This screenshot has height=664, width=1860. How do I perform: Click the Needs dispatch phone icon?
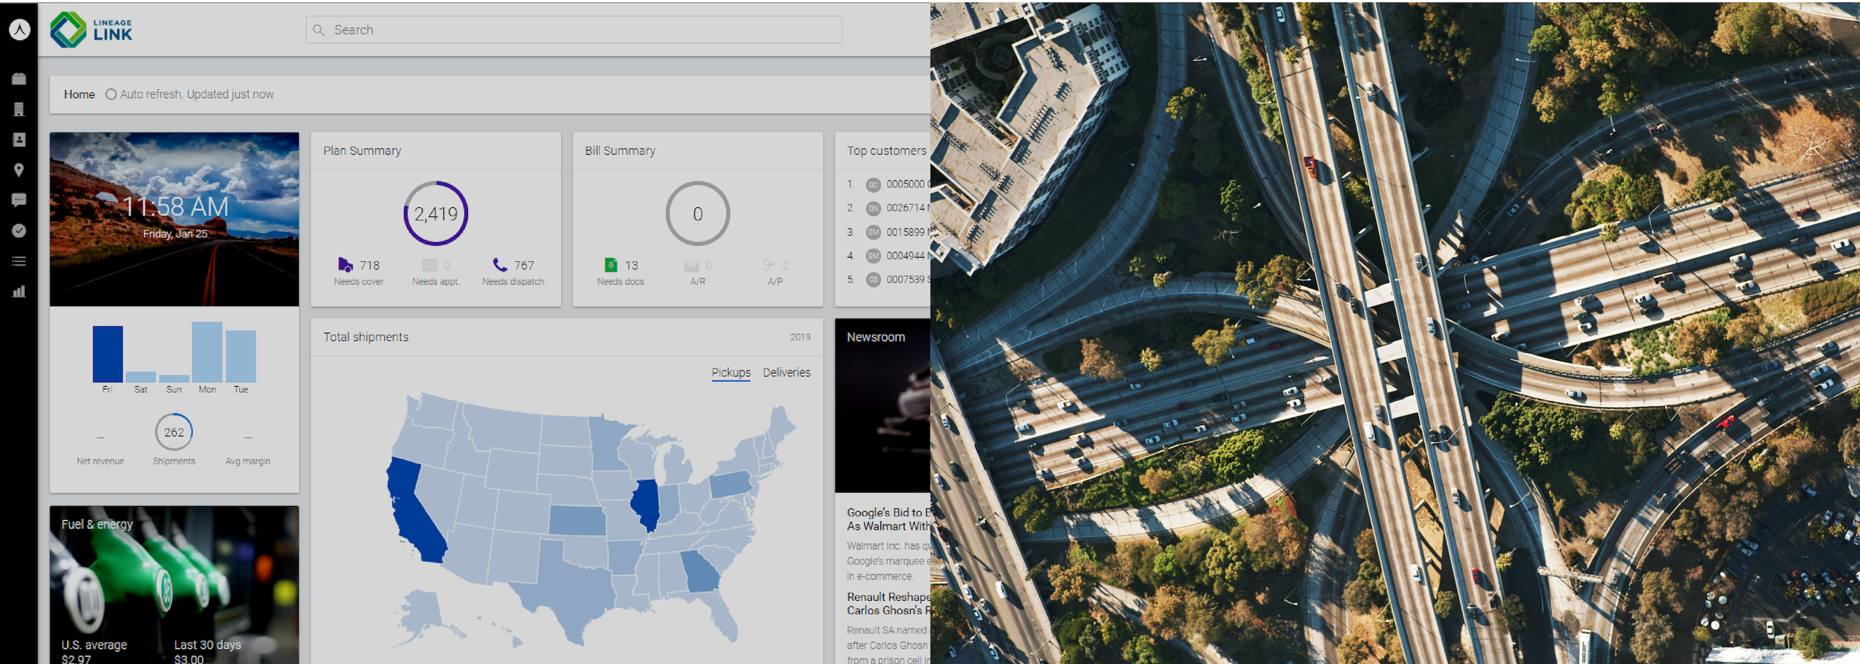(x=497, y=265)
